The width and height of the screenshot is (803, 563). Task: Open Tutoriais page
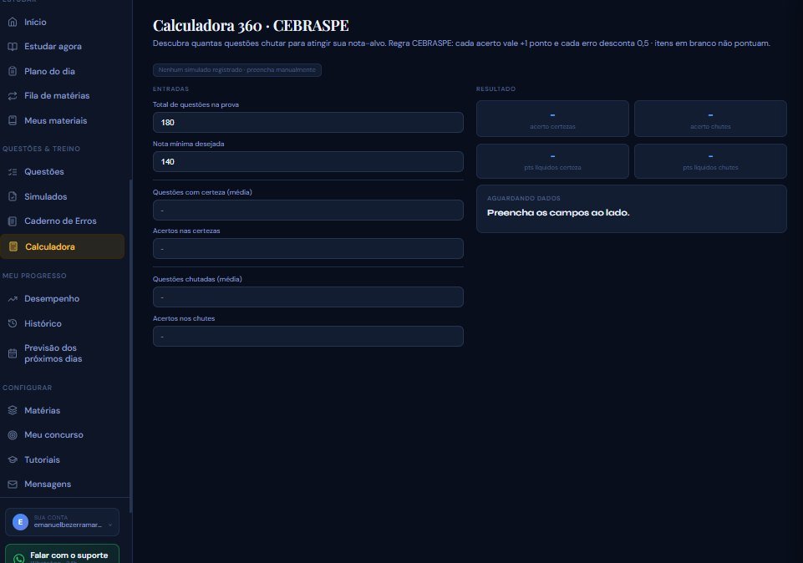point(63,459)
